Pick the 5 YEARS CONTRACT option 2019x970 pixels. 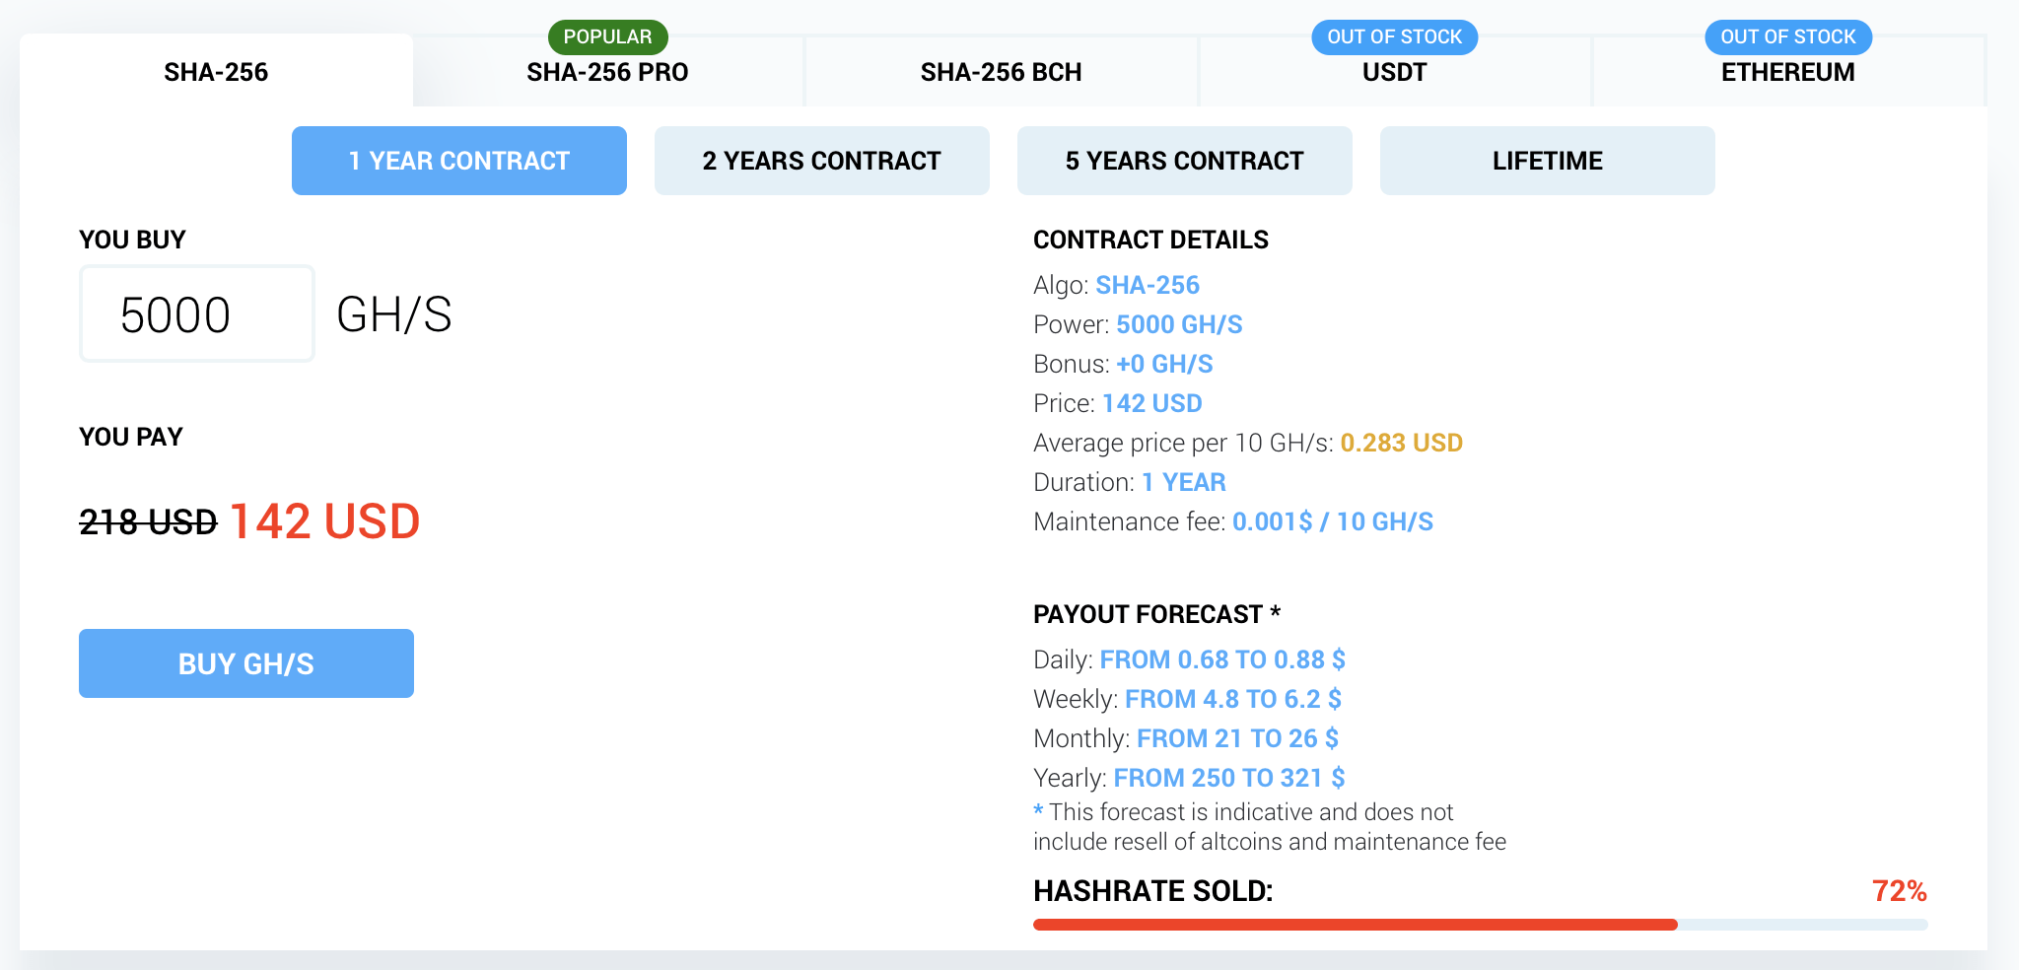click(x=1185, y=161)
